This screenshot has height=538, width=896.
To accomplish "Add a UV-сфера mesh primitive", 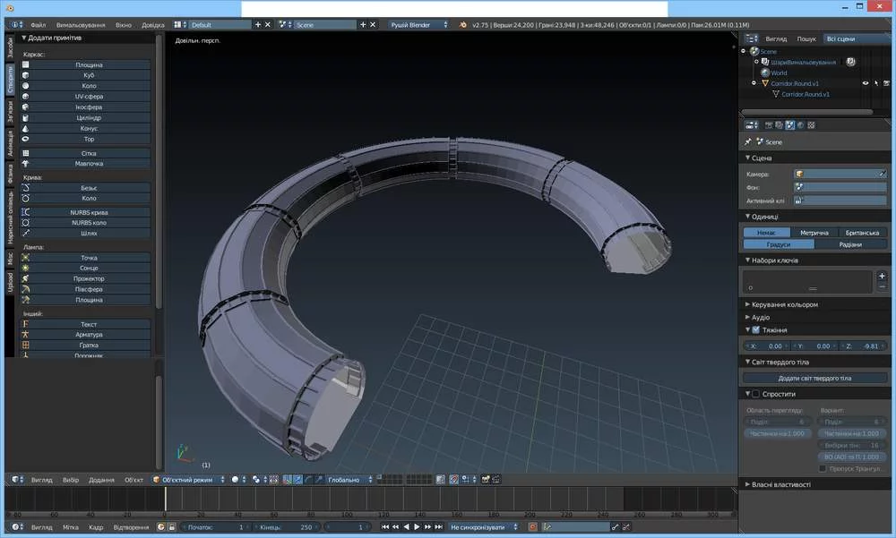I will click(x=88, y=97).
